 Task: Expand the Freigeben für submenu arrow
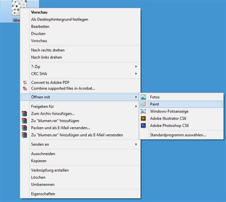pyautogui.click(x=136, y=106)
